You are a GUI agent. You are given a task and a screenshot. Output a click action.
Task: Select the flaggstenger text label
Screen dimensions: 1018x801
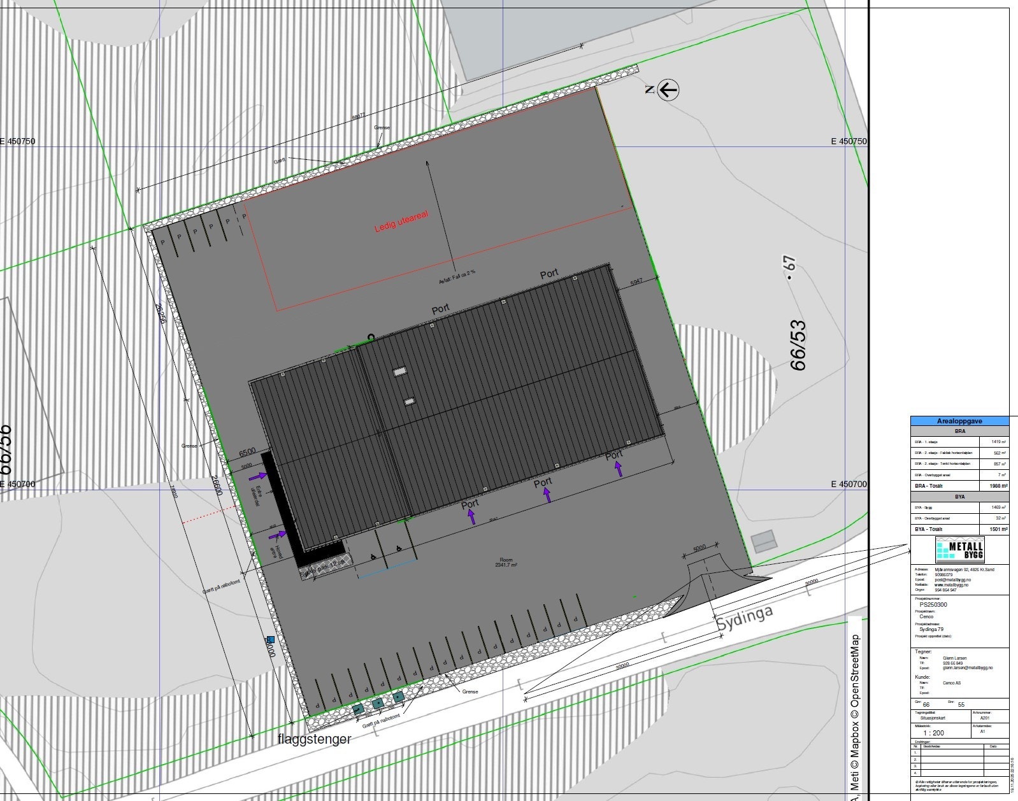[314, 739]
